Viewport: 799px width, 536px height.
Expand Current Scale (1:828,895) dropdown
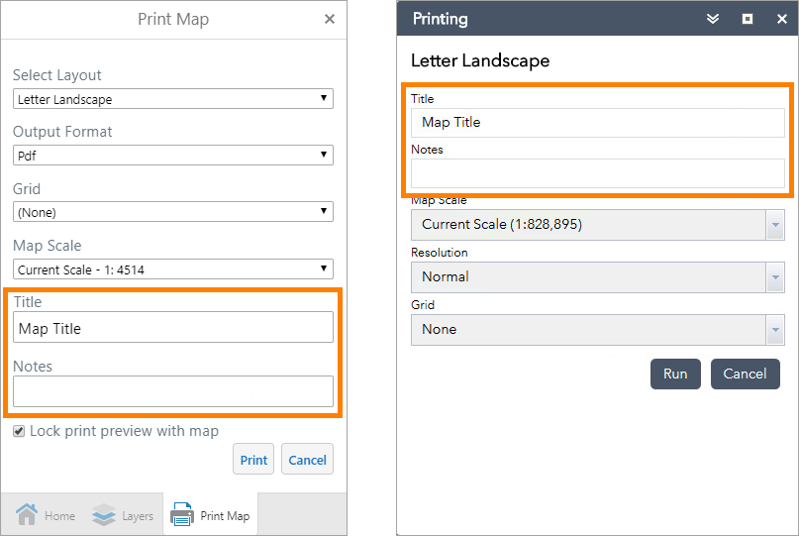click(x=597, y=225)
